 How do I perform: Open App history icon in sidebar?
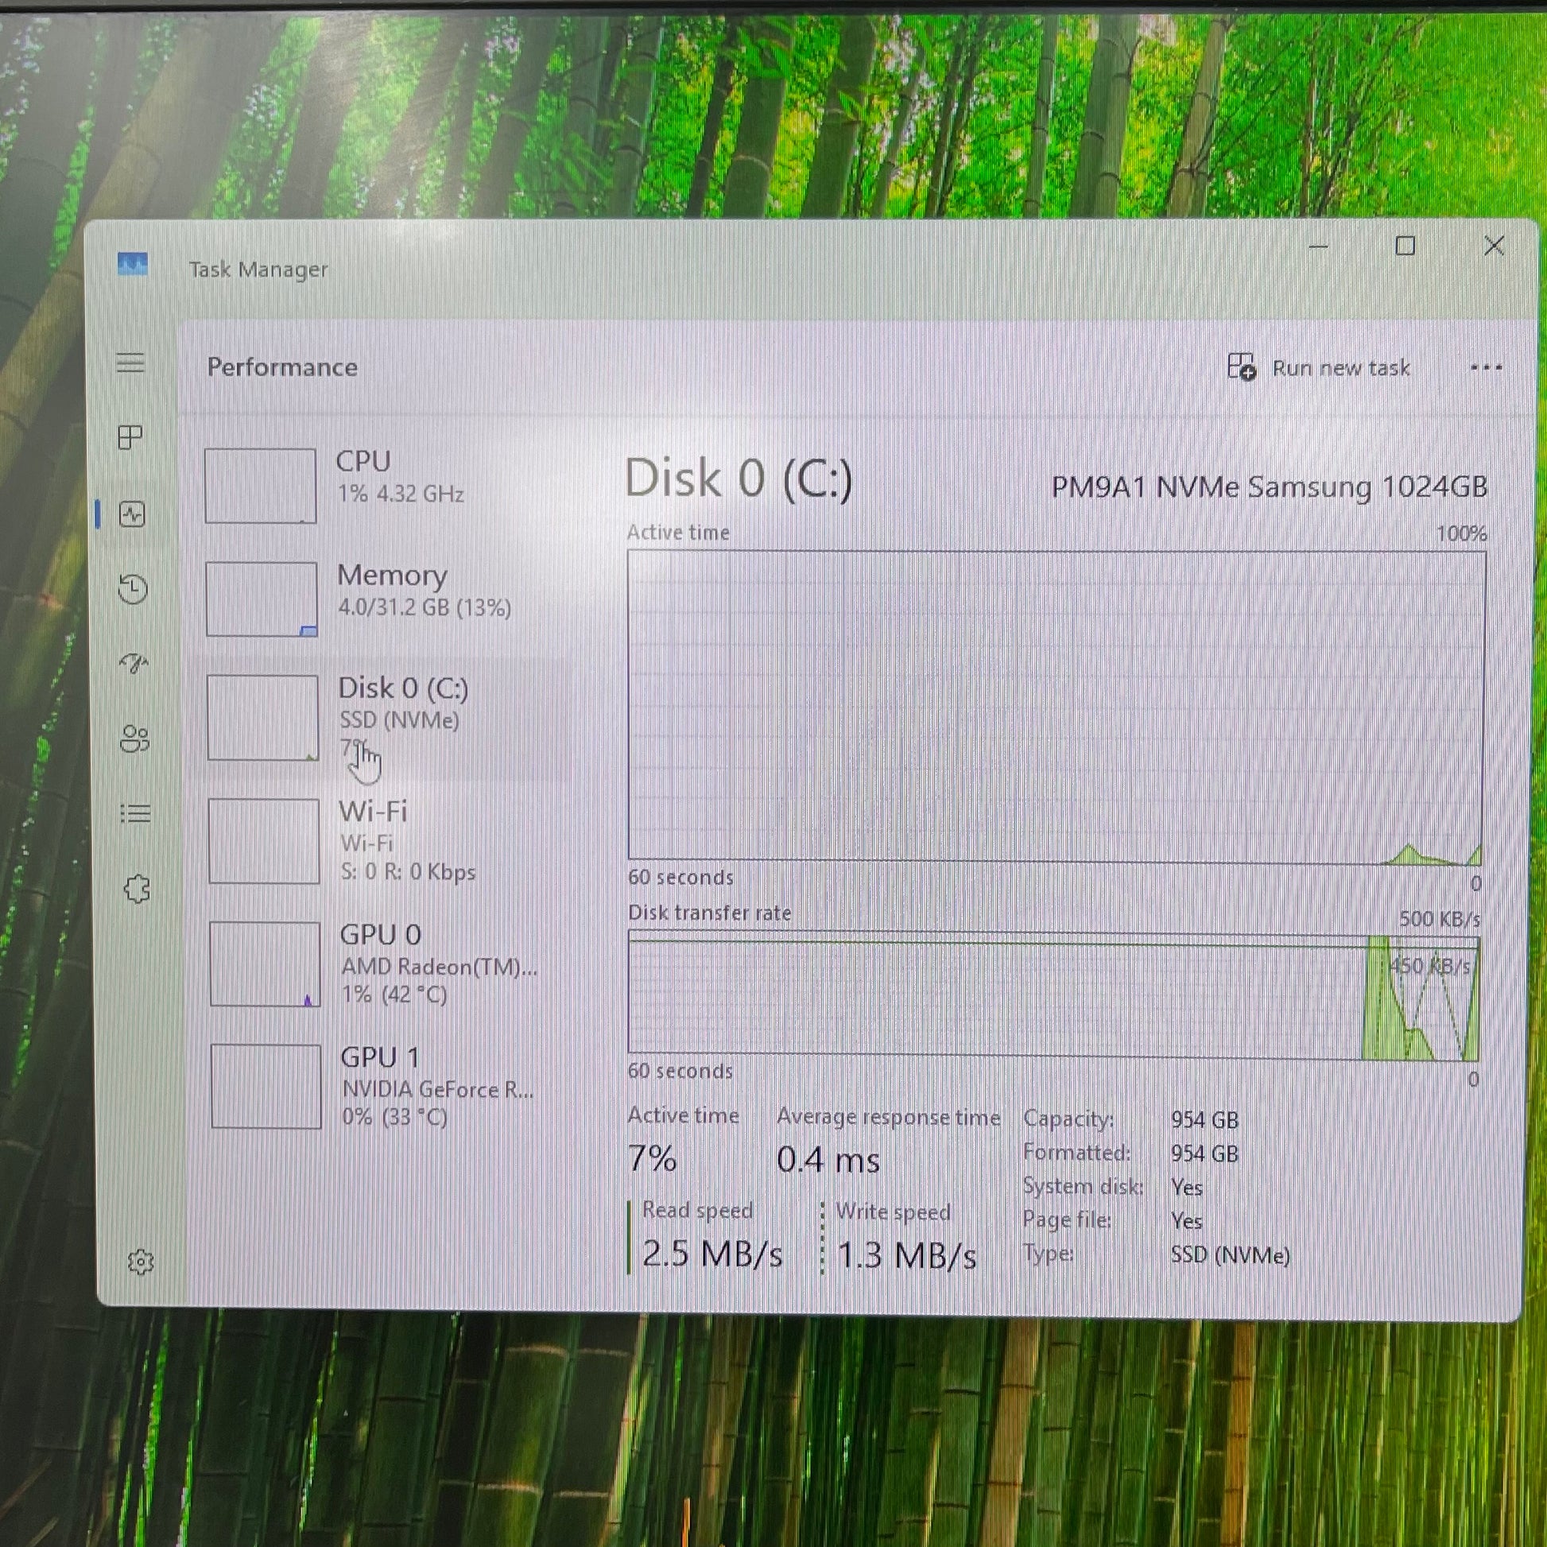point(133,588)
